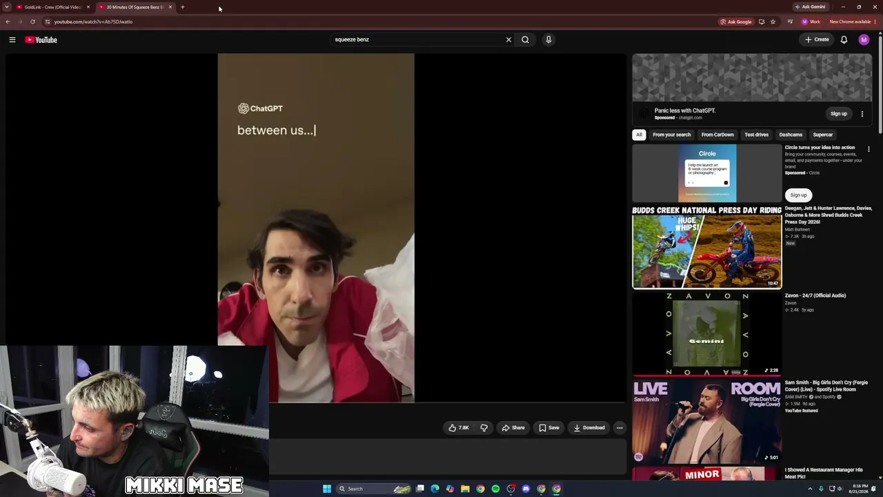
Task: Expand the Chrome tab search dropdown
Action: 6,7
